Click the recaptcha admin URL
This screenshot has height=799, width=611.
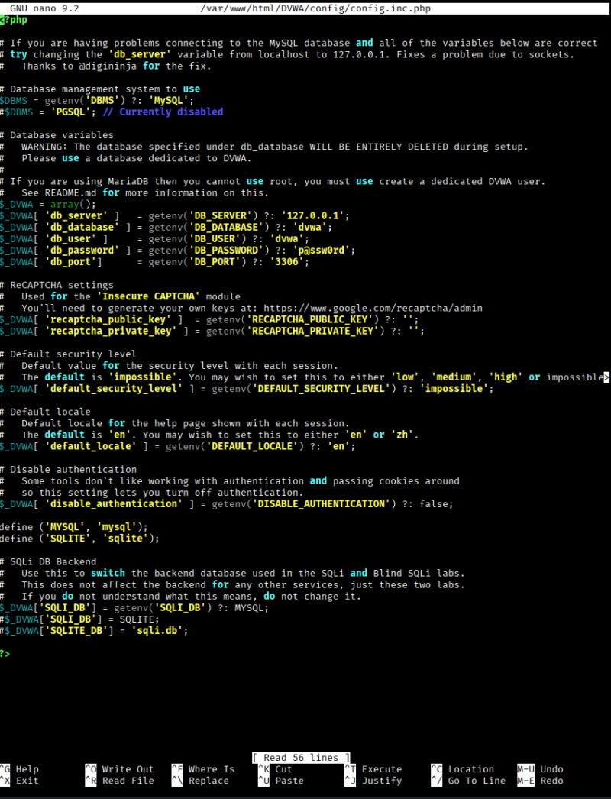point(373,309)
